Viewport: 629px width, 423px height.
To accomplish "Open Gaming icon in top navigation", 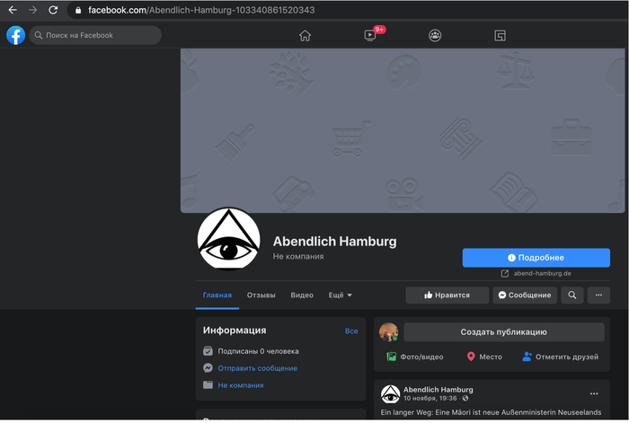I will [x=500, y=36].
